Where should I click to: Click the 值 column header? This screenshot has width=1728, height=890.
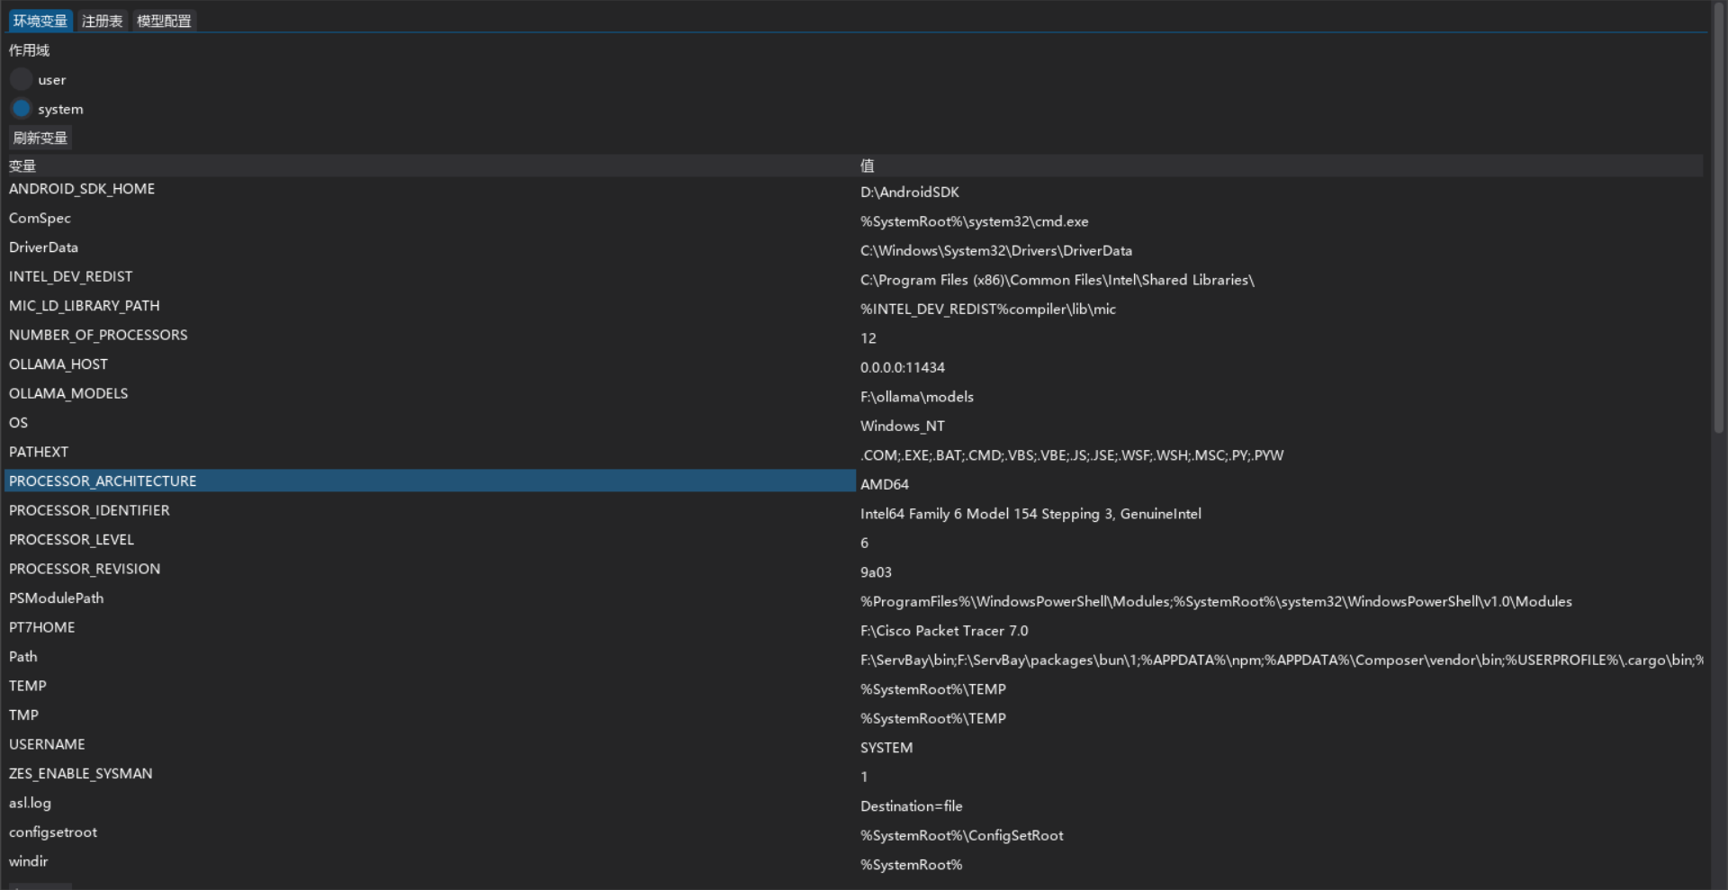pos(867,166)
